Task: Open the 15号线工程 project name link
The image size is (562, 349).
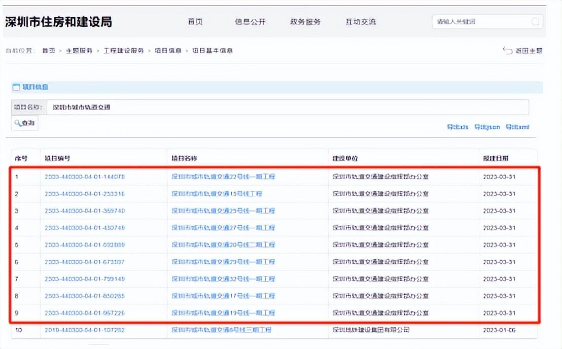Action: [217, 194]
